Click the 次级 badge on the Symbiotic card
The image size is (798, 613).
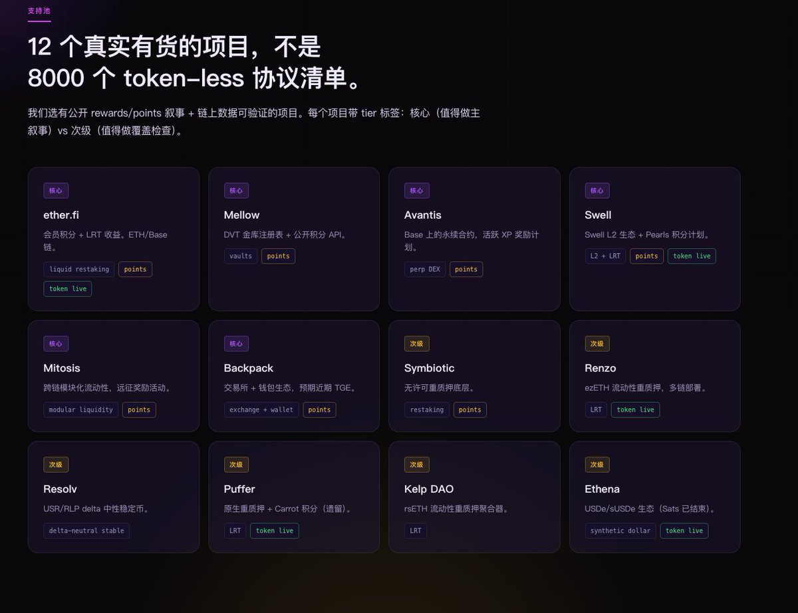coord(417,344)
